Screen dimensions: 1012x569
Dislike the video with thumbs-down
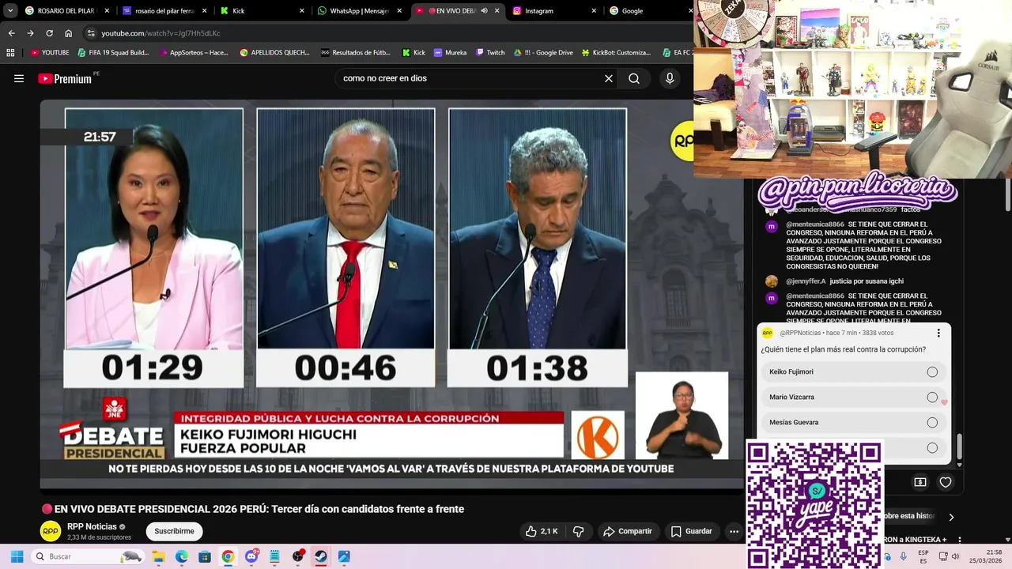coord(578,531)
